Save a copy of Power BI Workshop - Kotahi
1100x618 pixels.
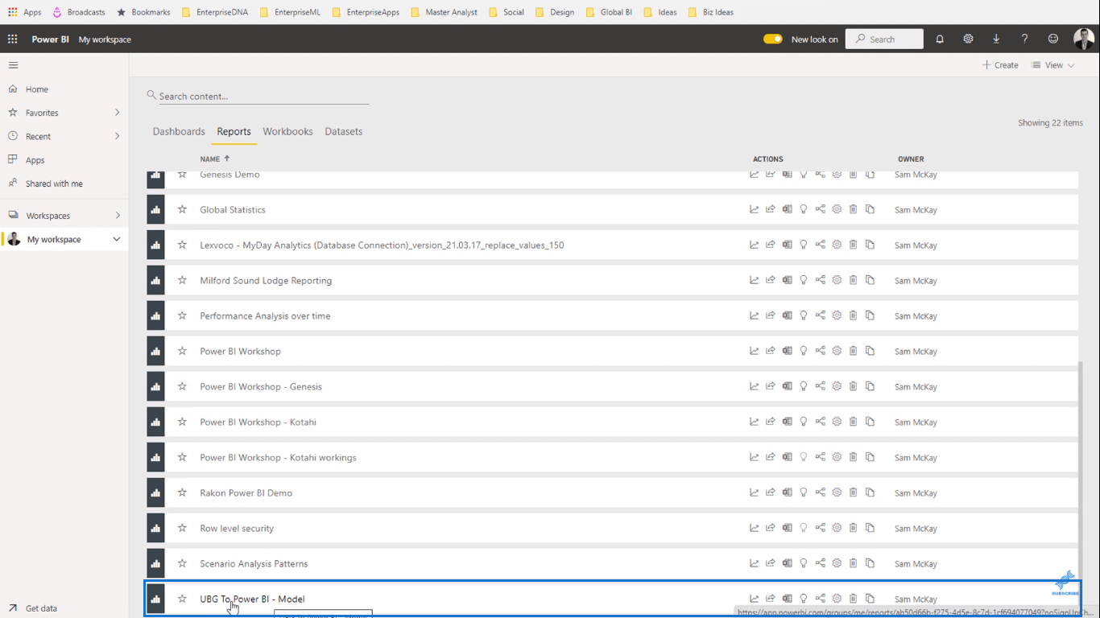pos(870,422)
